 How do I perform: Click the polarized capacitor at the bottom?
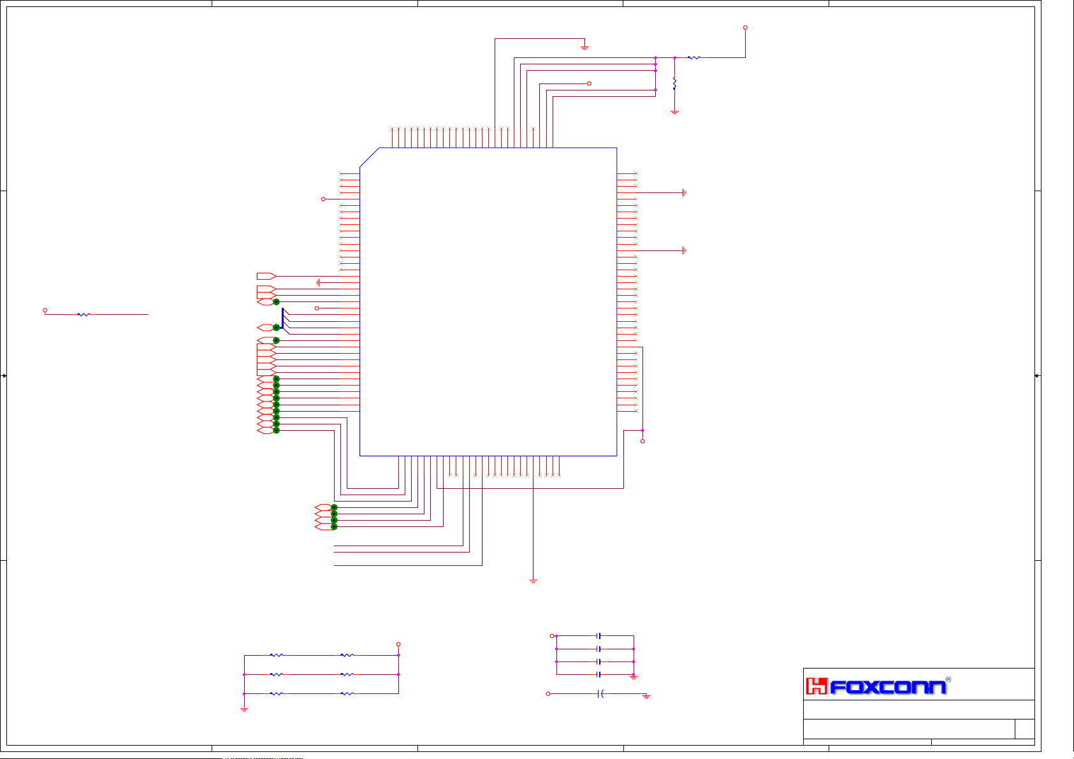(600, 693)
